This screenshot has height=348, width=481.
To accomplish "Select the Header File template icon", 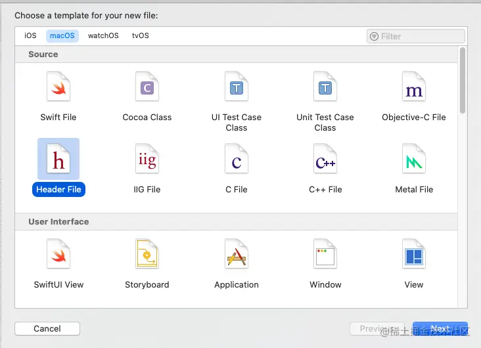I will 58,159.
